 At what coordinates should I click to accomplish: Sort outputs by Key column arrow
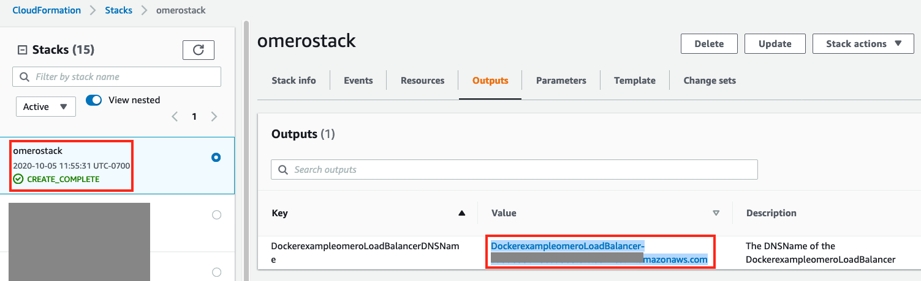462,213
